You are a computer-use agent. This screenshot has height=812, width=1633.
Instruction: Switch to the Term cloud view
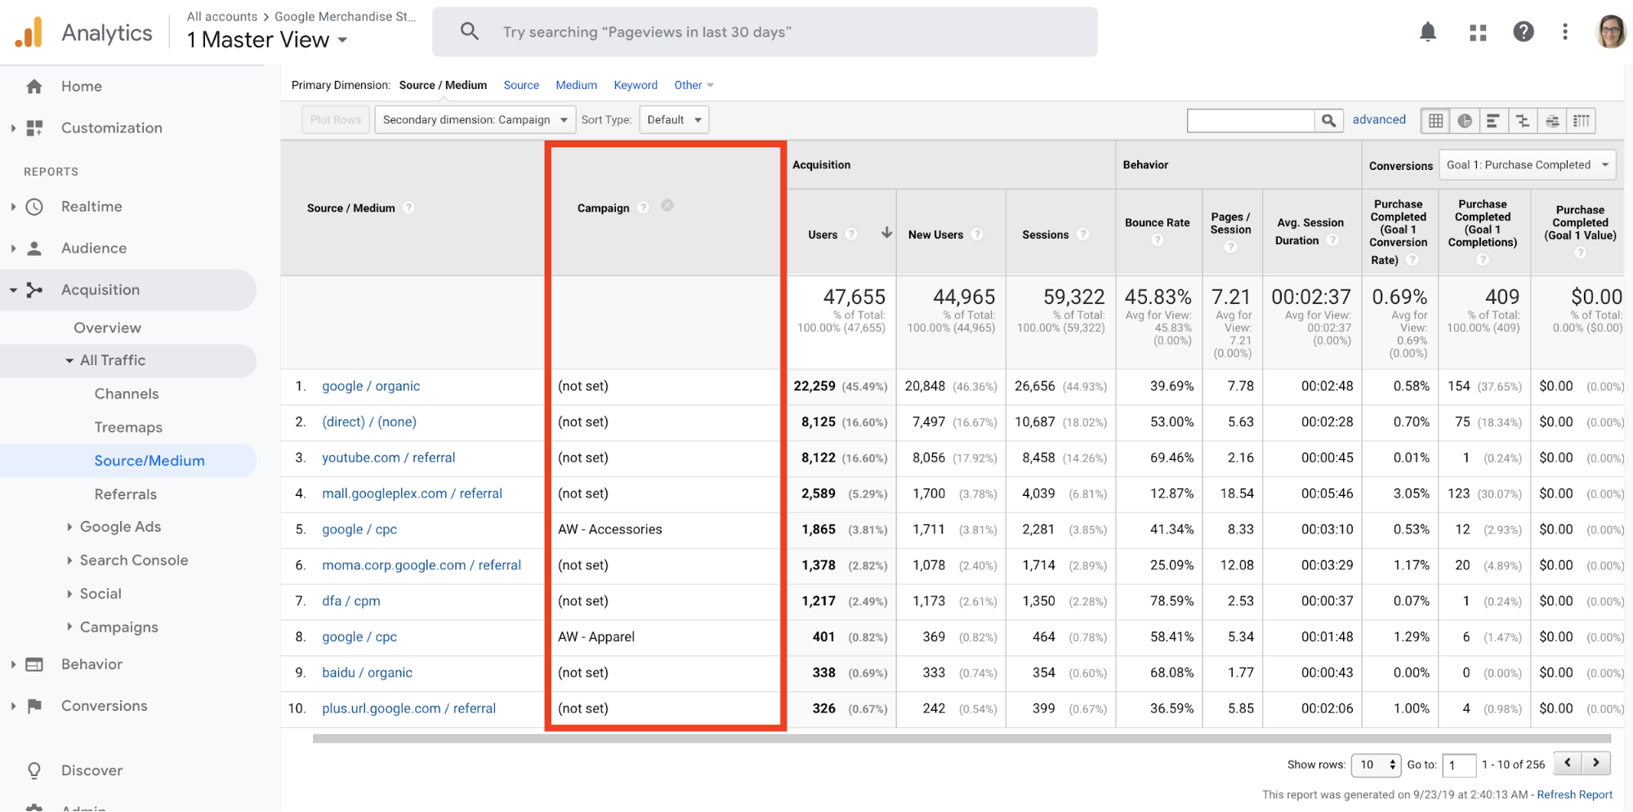[1552, 121]
